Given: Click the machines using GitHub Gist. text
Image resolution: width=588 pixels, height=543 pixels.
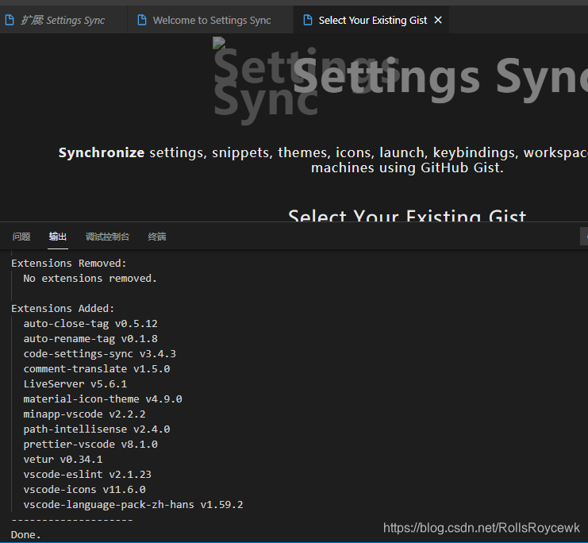Looking at the screenshot, I should [x=407, y=168].
